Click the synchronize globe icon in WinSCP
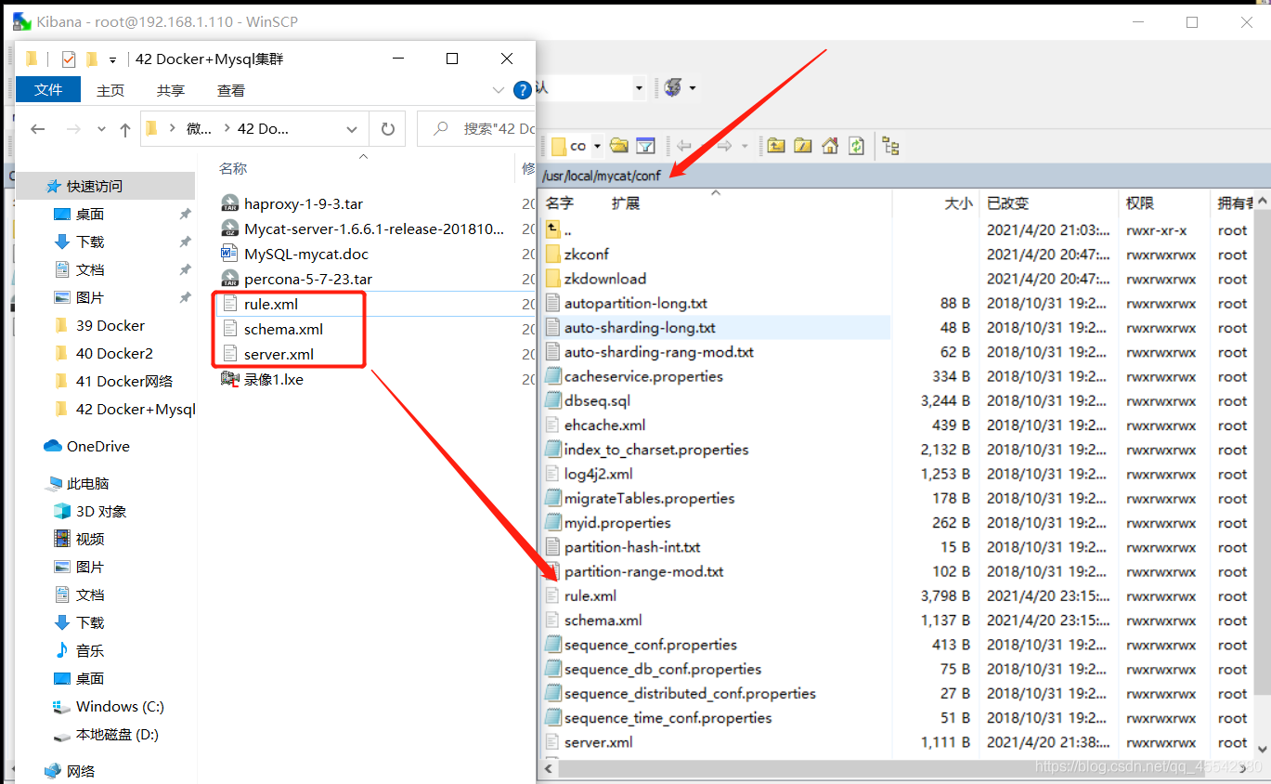This screenshot has width=1271, height=784. [x=674, y=87]
